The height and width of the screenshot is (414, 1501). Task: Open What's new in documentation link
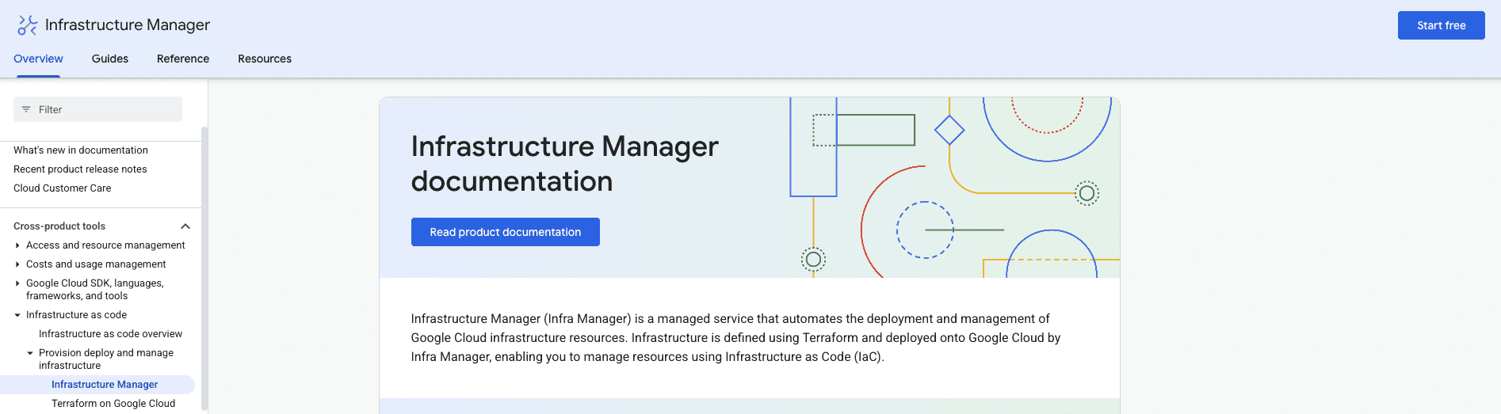[81, 150]
